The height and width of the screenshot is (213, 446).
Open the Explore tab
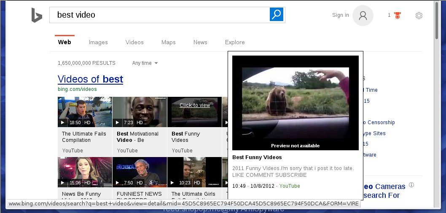pos(235,43)
